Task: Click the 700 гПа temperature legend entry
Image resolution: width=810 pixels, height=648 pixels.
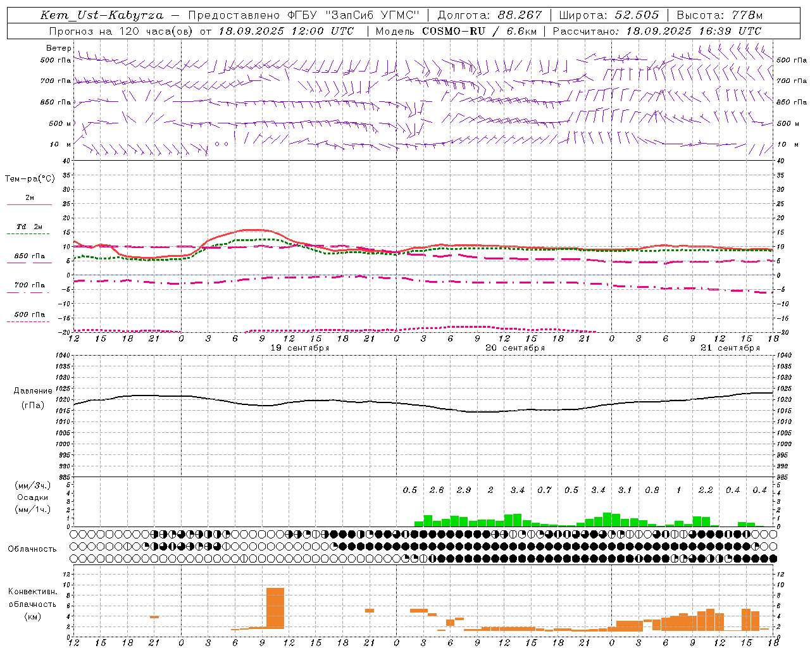Action: click(x=30, y=288)
